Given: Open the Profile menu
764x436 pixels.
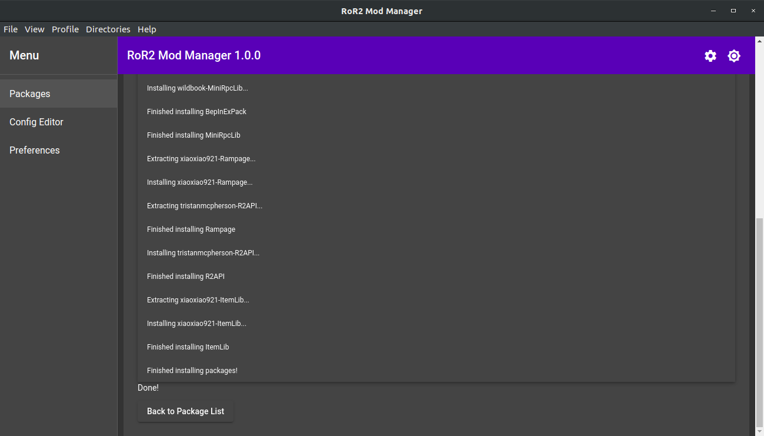Looking at the screenshot, I should coord(65,29).
